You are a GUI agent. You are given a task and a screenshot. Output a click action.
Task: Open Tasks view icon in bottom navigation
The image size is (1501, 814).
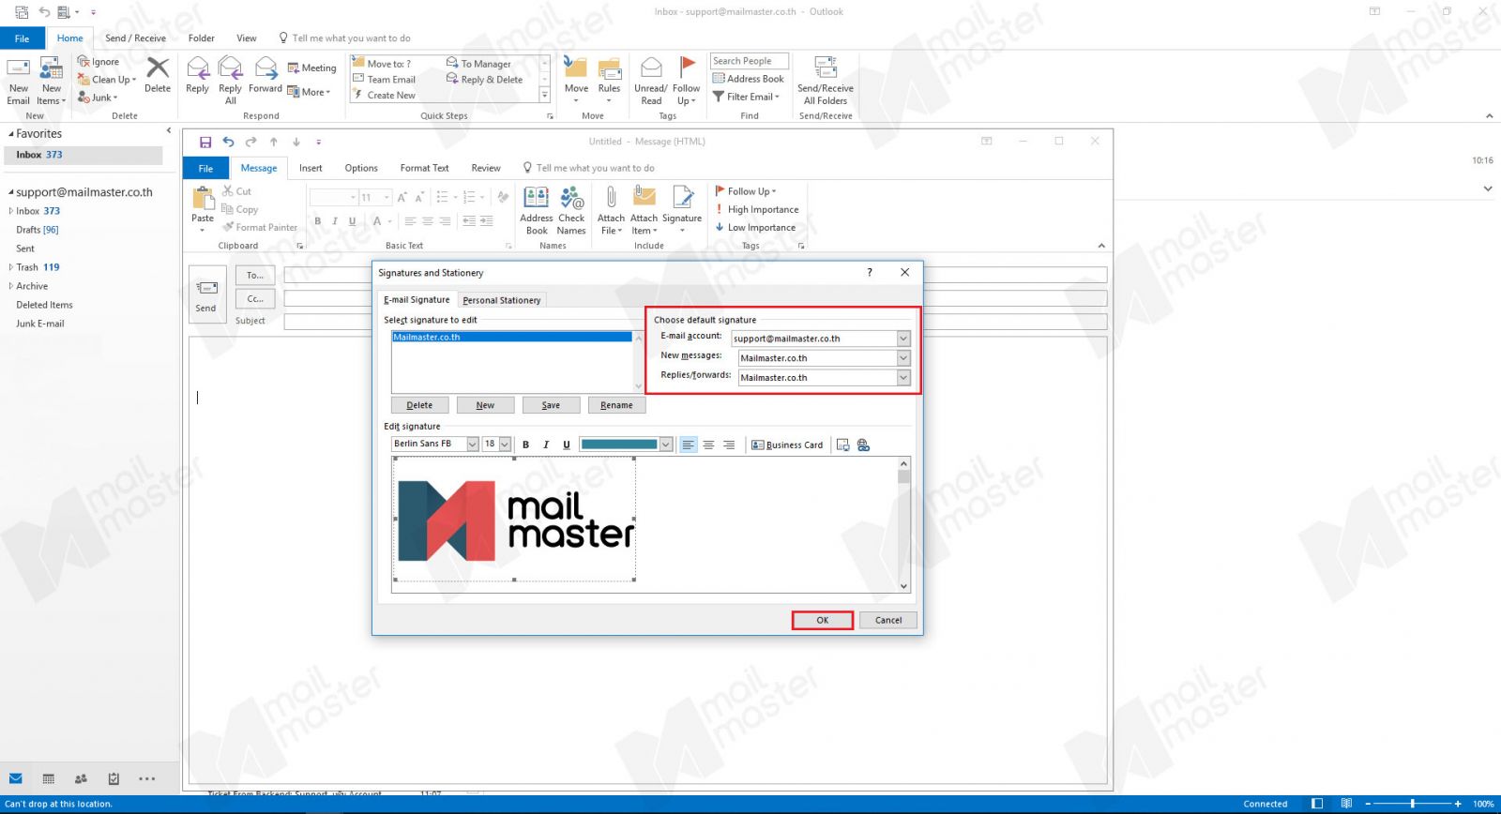[114, 778]
